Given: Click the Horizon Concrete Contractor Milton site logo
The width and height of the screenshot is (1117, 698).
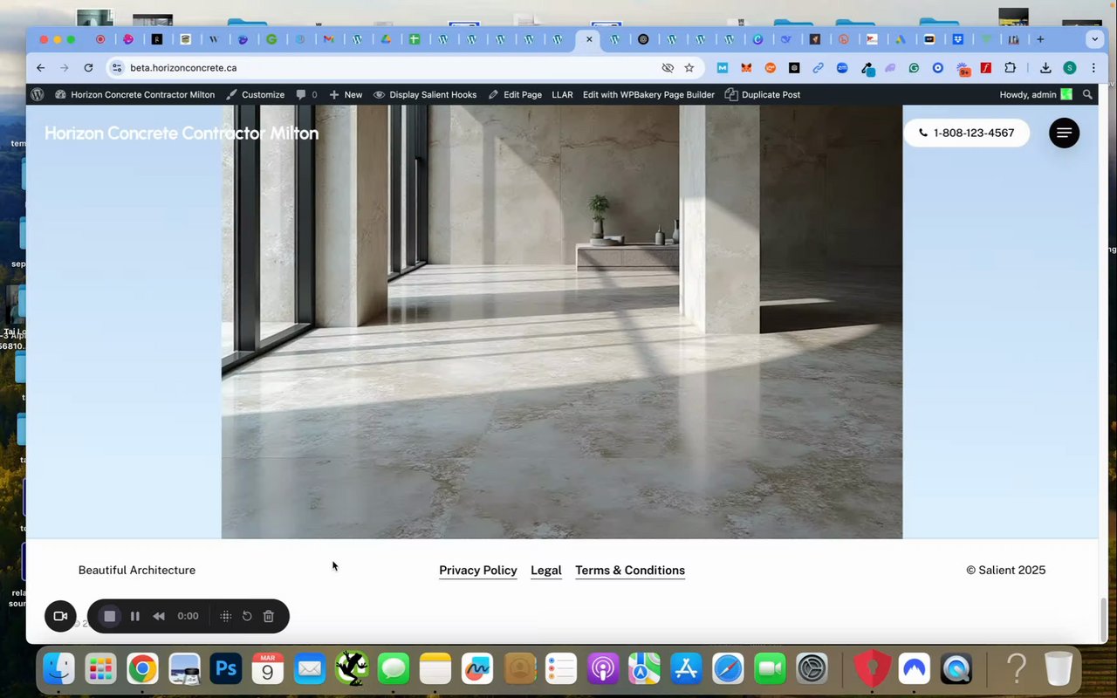Looking at the screenshot, I should pyautogui.click(x=182, y=133).
